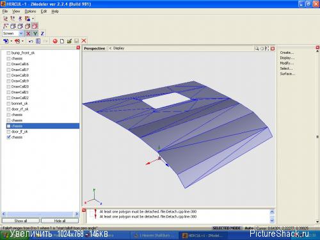Expand dropdown arrow beside top toolbar icons
The width and height of the screenshot is (320, 240).
[33, 19]
